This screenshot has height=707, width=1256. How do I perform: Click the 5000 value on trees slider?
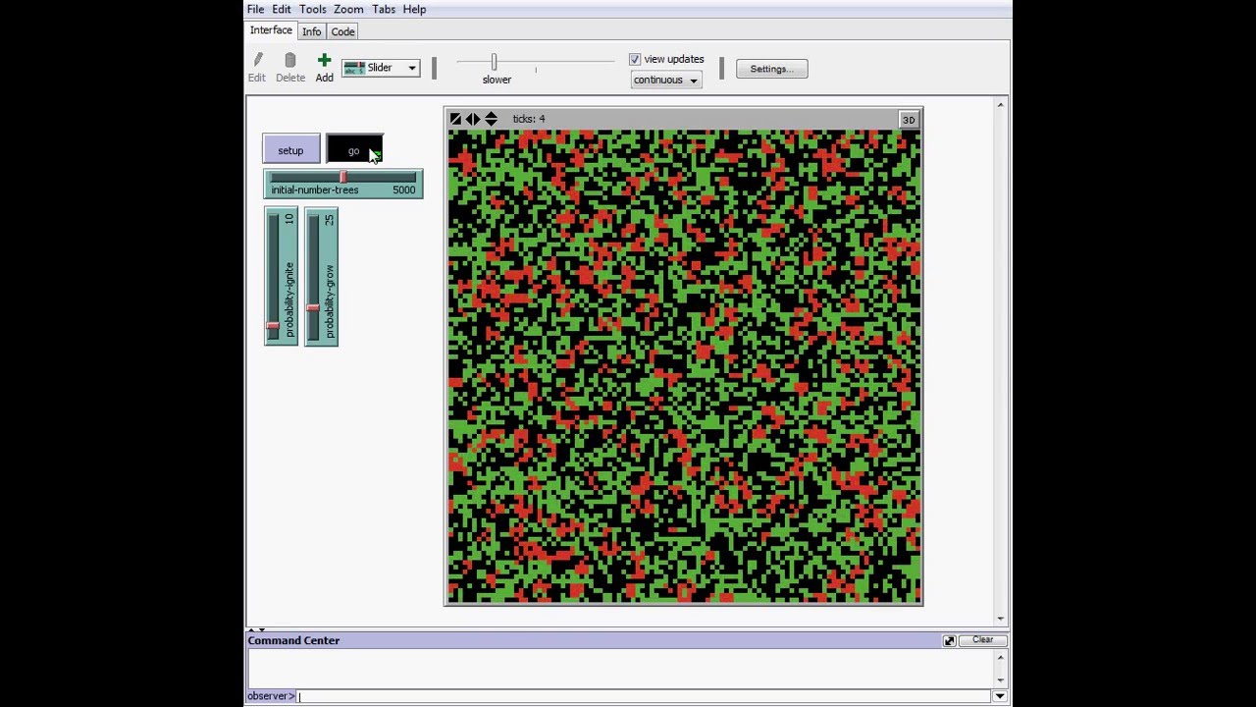click(x=404, y=190)
